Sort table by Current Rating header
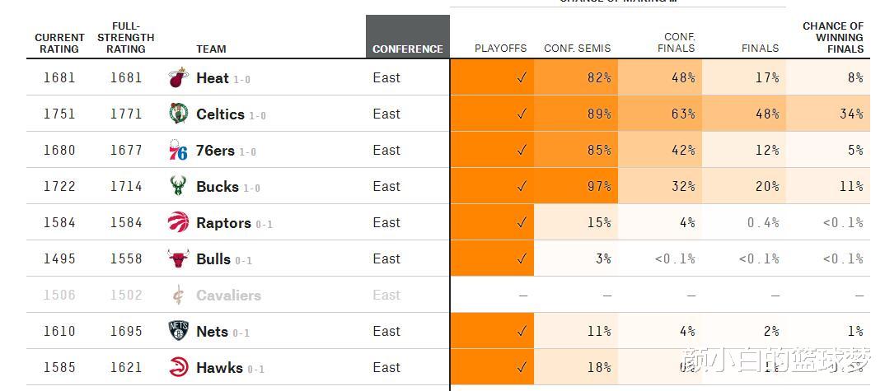 pos(59,43)
